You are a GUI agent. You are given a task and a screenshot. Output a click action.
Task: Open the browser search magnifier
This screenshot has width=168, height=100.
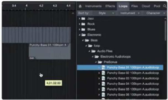[165, 6]
